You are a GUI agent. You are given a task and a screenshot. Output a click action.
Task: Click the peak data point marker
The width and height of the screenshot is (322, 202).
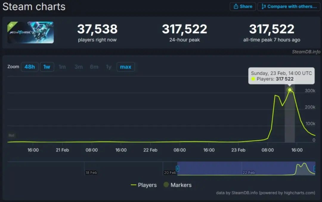(290, 90)
